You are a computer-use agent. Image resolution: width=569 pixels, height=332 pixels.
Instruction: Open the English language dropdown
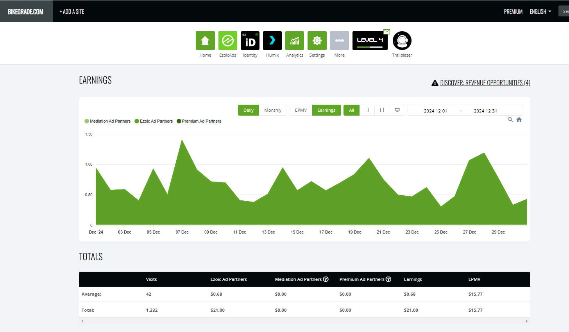click(540, 12)
